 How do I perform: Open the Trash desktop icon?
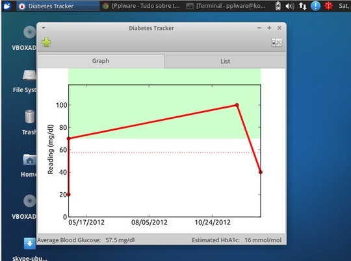tap(30, 116)
